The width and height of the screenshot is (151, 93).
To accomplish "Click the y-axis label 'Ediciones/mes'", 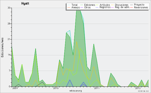I will (2, 48).
